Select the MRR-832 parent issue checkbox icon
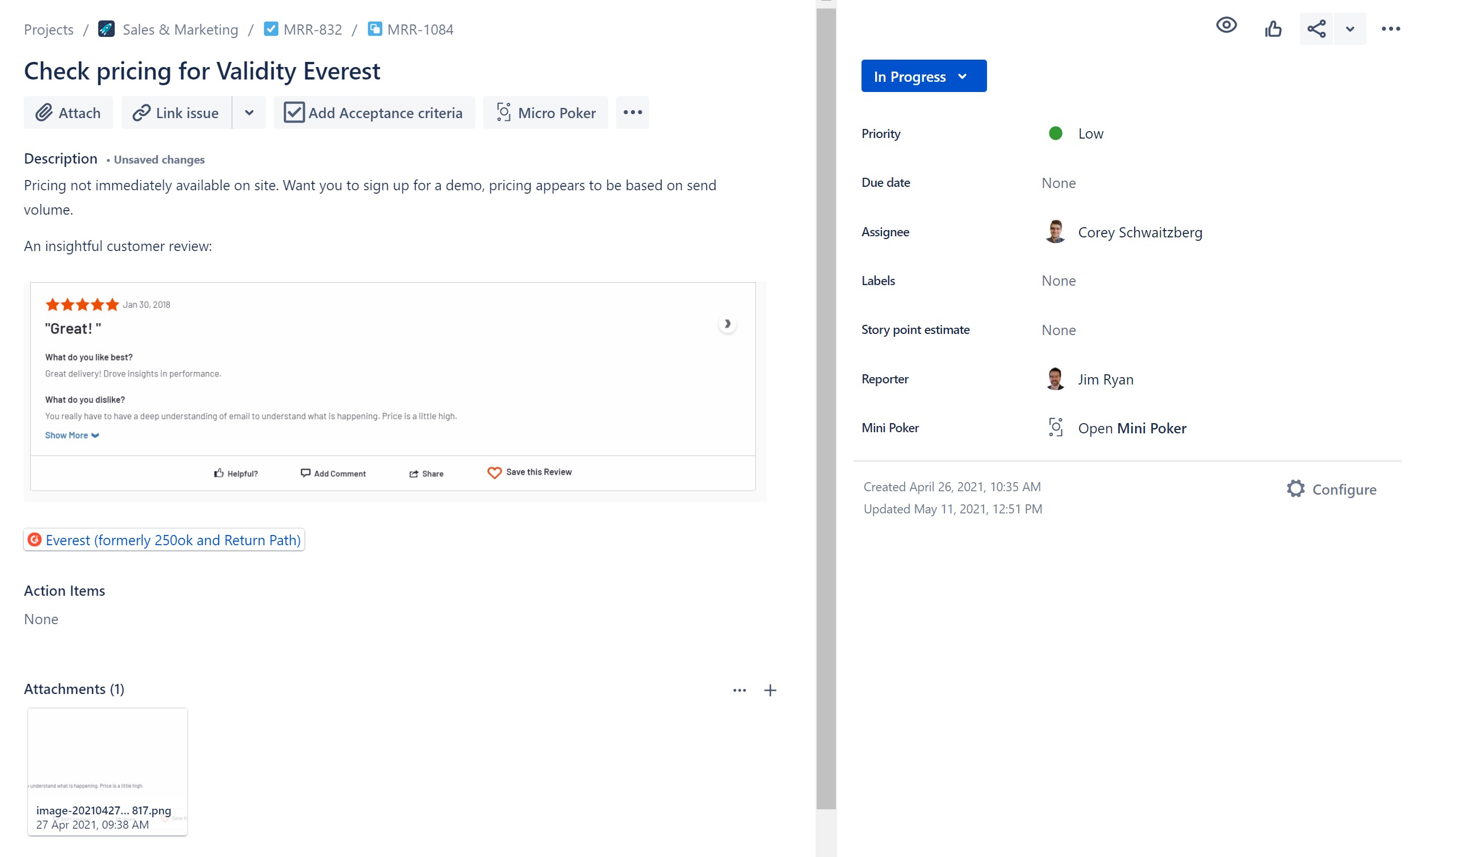 [x=271, y=28]
